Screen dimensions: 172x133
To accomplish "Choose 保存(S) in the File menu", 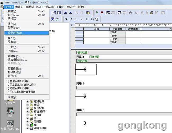I will [26, 24].
